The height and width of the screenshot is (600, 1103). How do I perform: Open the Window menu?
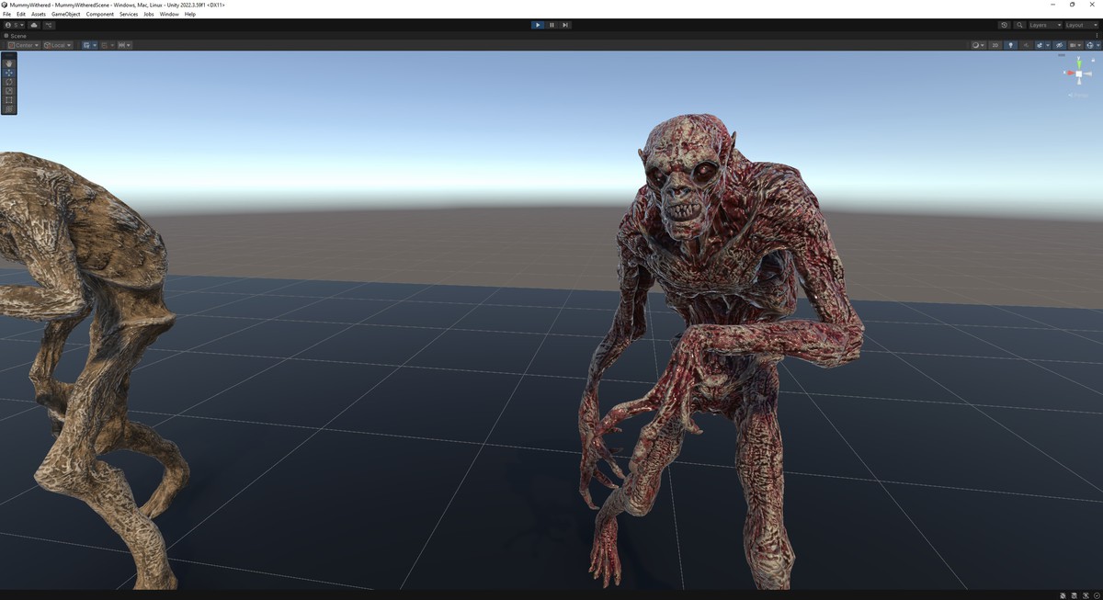[x=169, y=14]
